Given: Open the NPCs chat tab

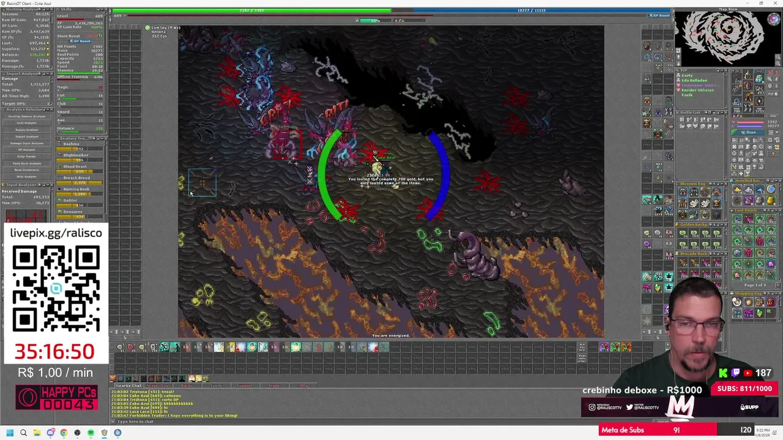Looking at the screenshot, I should pos(303,386).
